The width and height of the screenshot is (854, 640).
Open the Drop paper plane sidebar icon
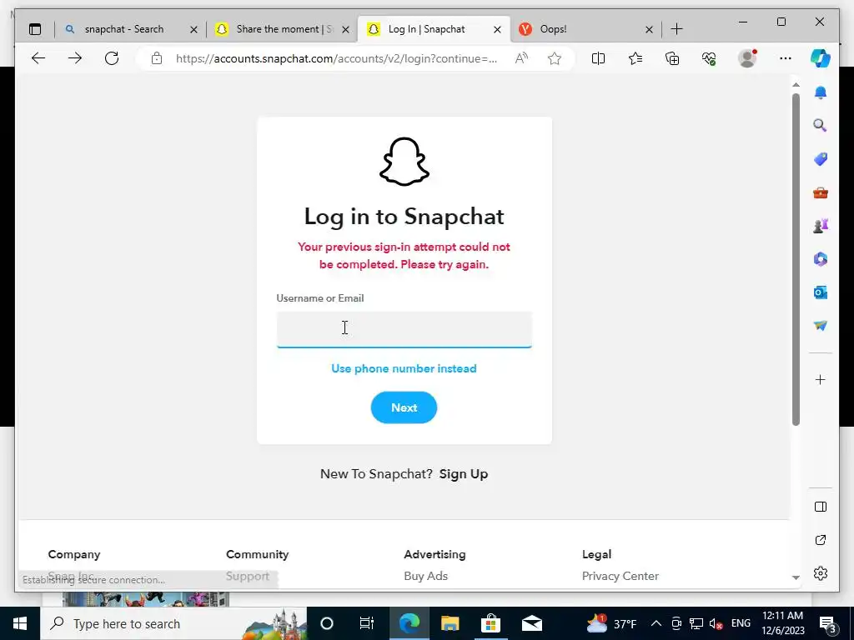pos(821,326)
